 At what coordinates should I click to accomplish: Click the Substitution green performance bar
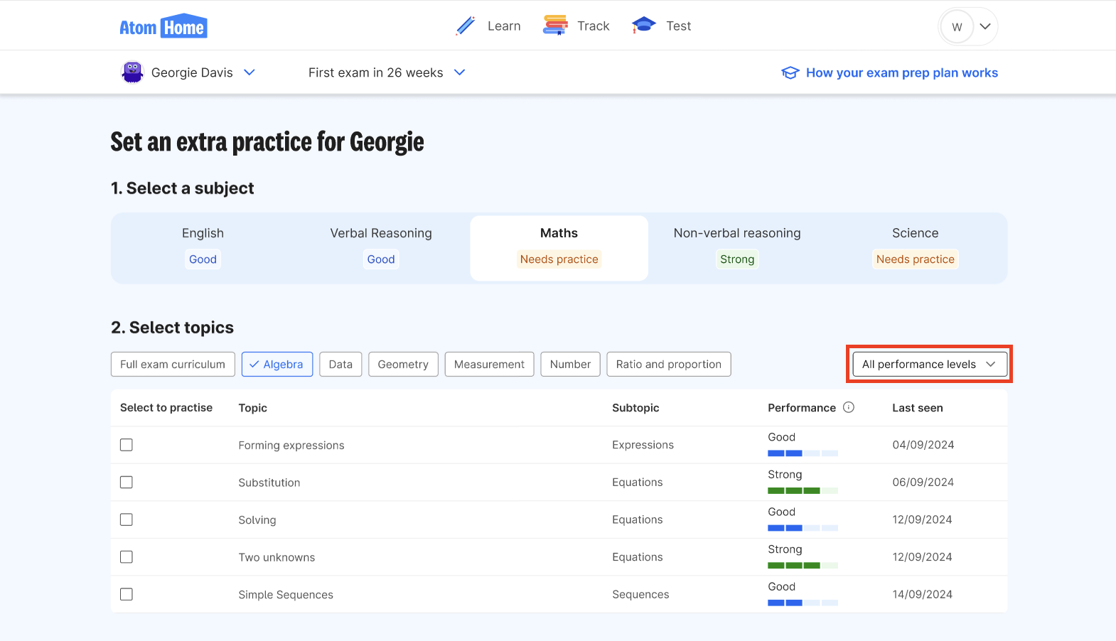click(803, 490)
